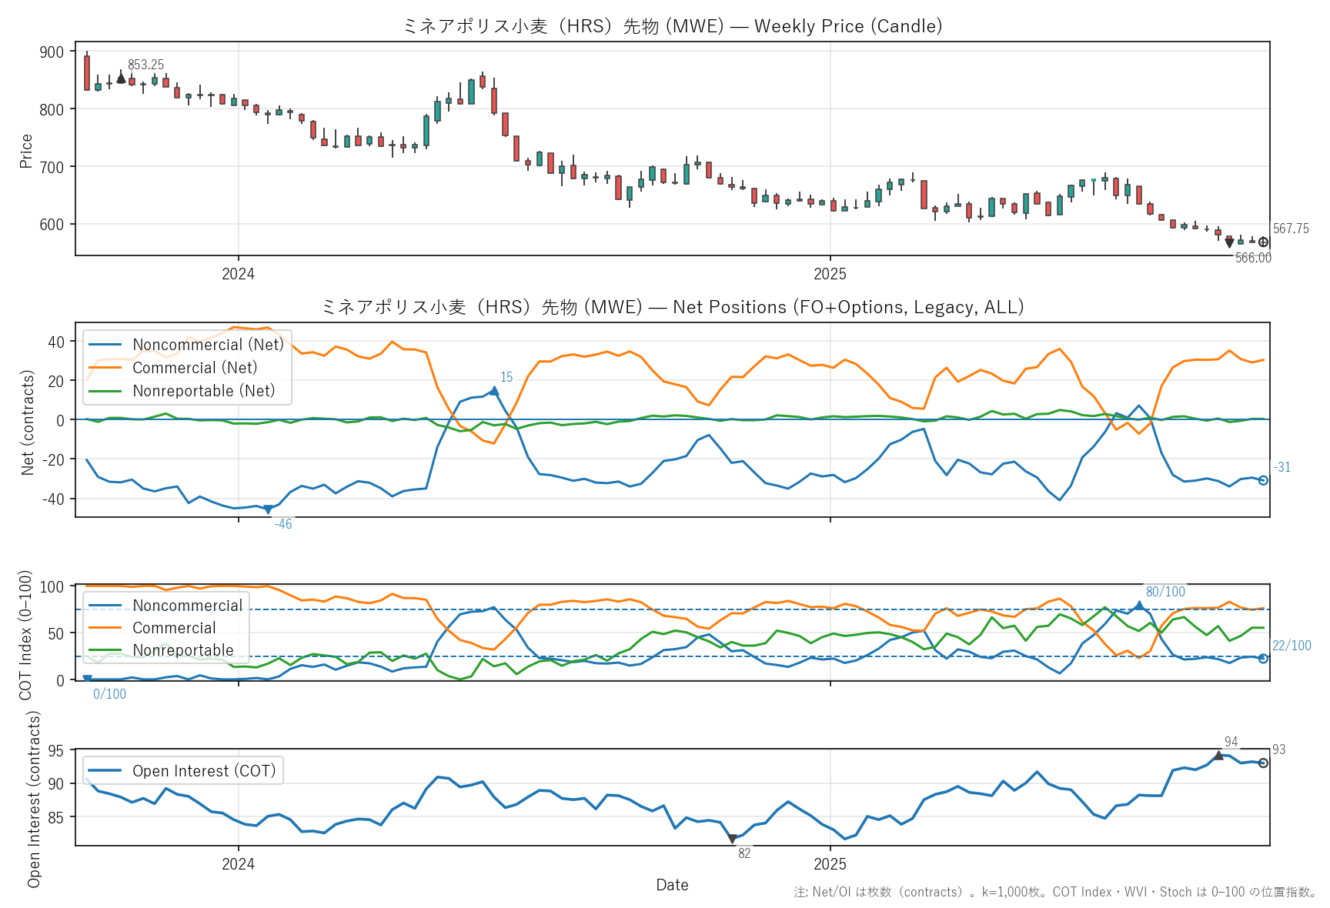Click Commercial in the COT Index legend
The height and width of the screenshot is (908, 1330).
pos(174,628)
